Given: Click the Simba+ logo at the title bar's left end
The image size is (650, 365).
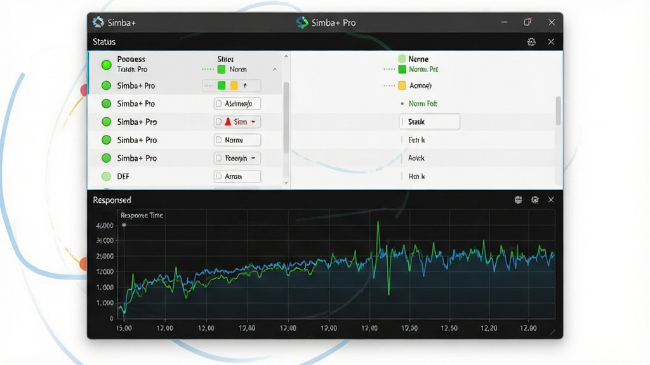Looking at the screenshot, I should click(x=98, y=22).
